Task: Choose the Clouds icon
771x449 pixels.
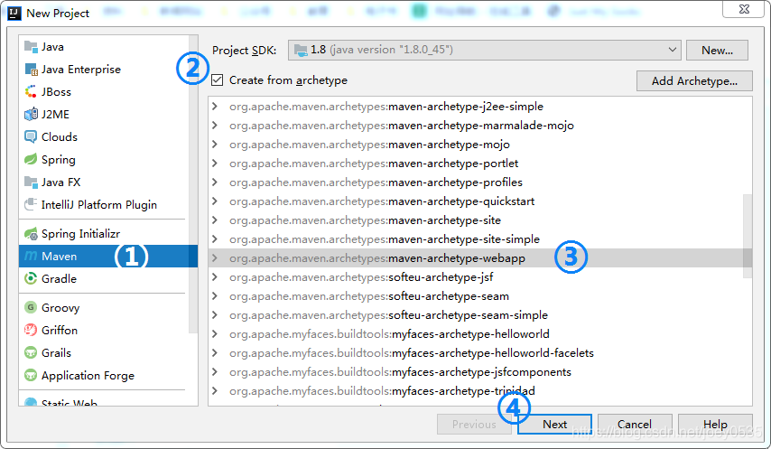Action: tap(31, 136)
